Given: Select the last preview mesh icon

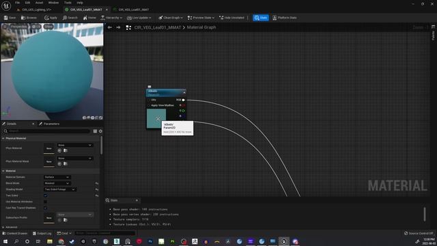Looking at the screenshot, I should click(101, 118).
